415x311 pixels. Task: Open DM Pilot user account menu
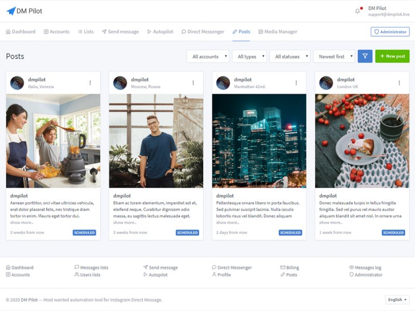(x=389, y=11)
